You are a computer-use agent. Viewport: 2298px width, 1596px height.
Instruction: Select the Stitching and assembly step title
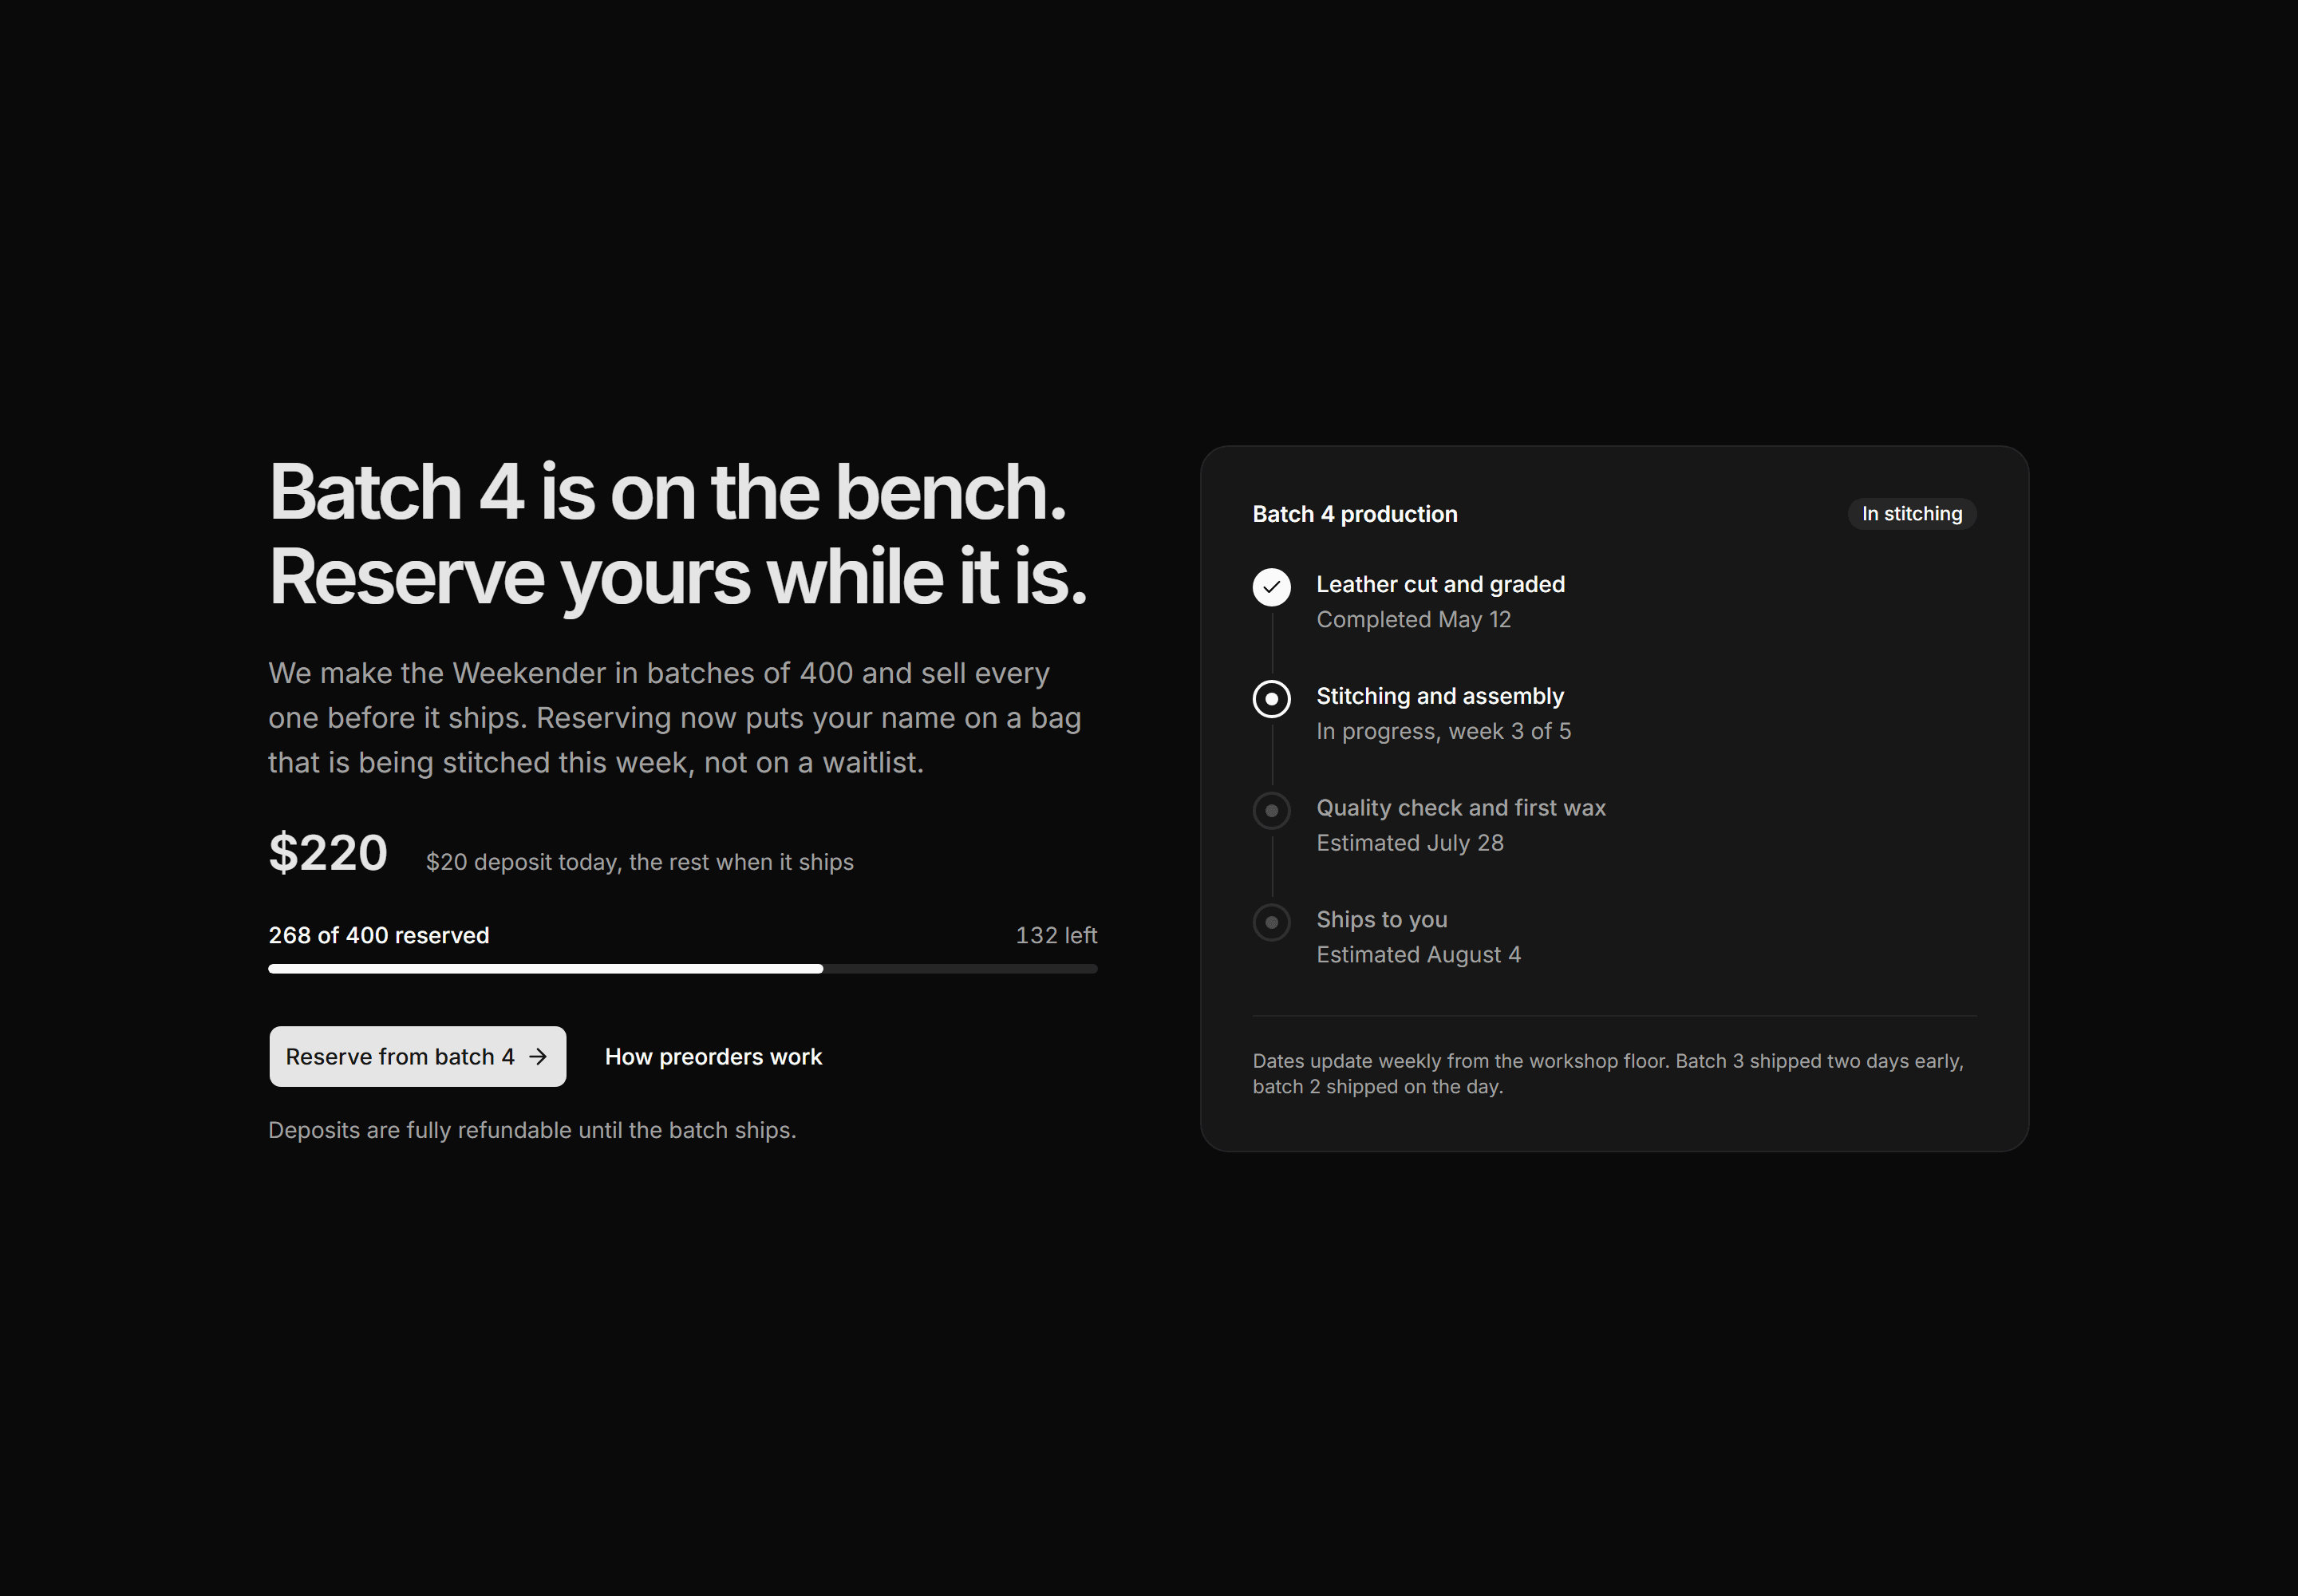pyautogui.click(x=1439, y=695)
